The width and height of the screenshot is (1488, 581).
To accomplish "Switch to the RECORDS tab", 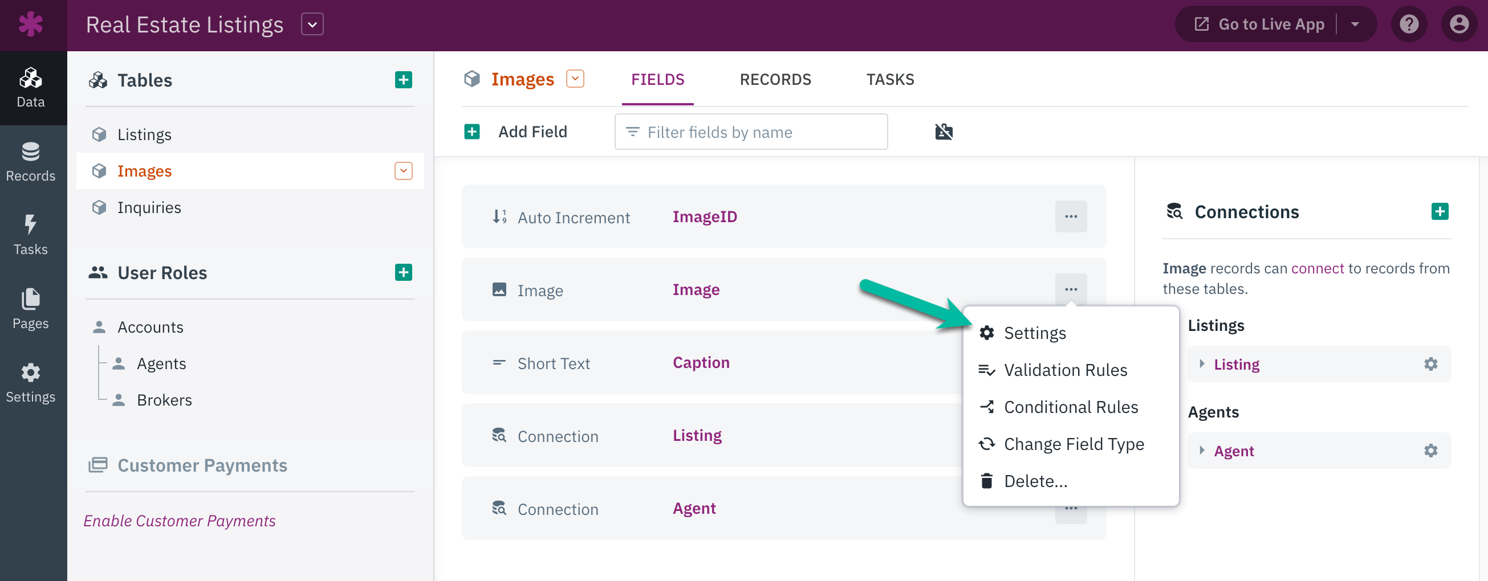I will [x=775, y=80].
